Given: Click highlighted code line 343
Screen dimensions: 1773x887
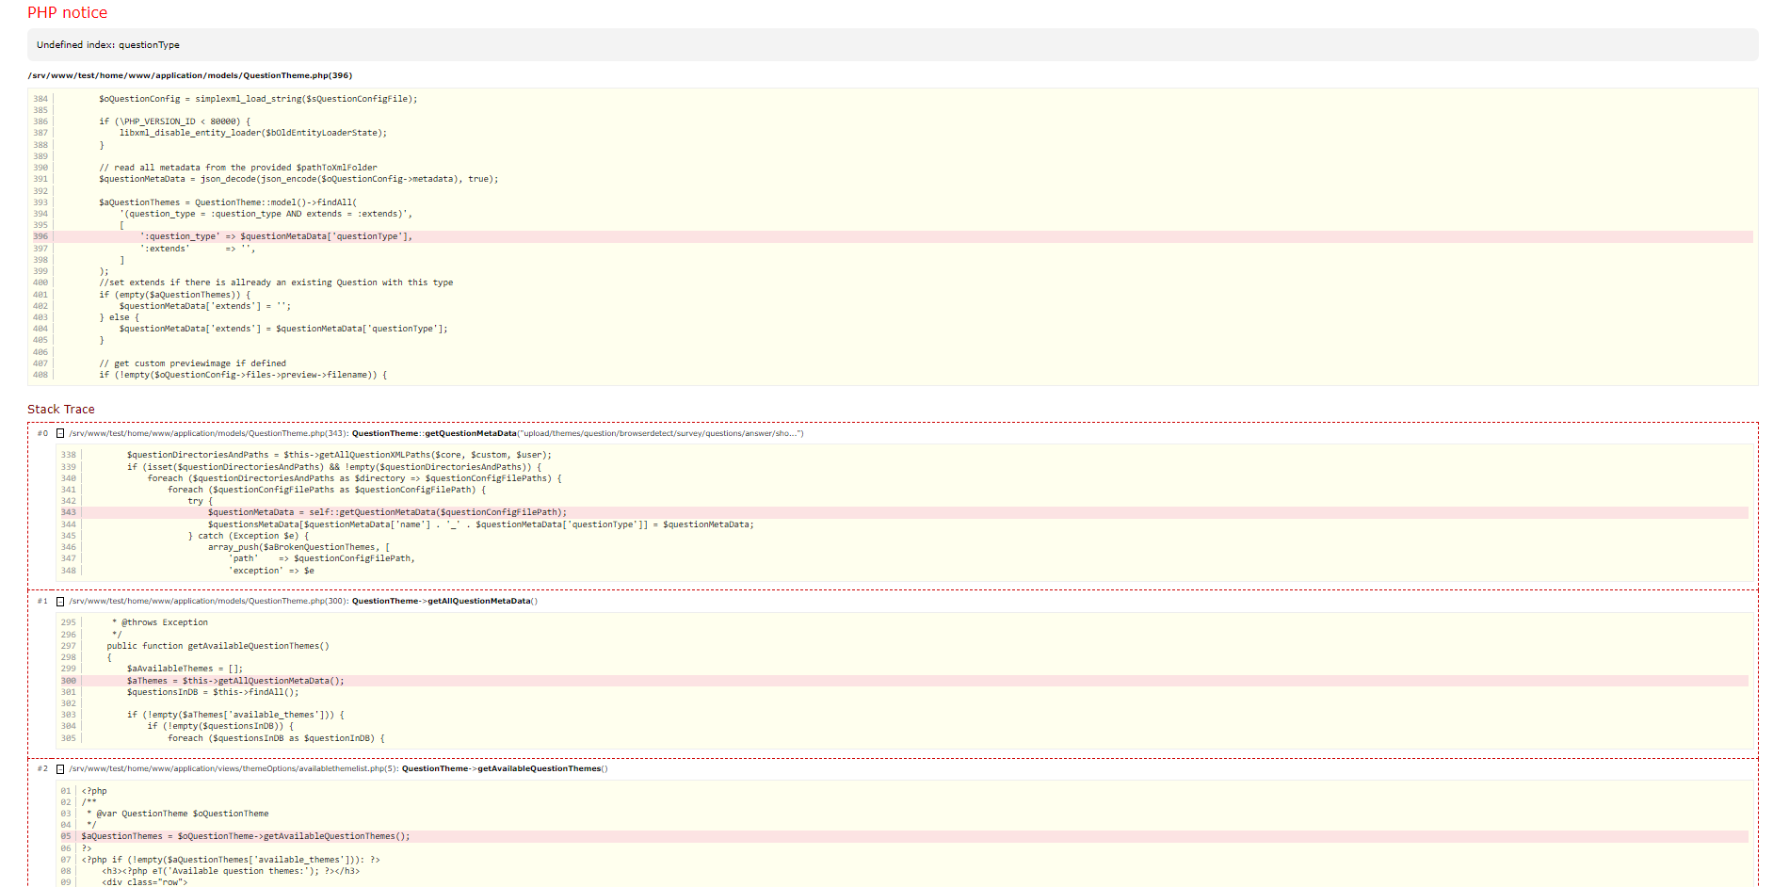Looking at the screenshot, I should coord(387,513).
